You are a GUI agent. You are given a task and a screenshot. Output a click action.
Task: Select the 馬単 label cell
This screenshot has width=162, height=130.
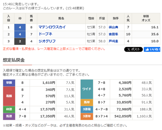[87, 102]
